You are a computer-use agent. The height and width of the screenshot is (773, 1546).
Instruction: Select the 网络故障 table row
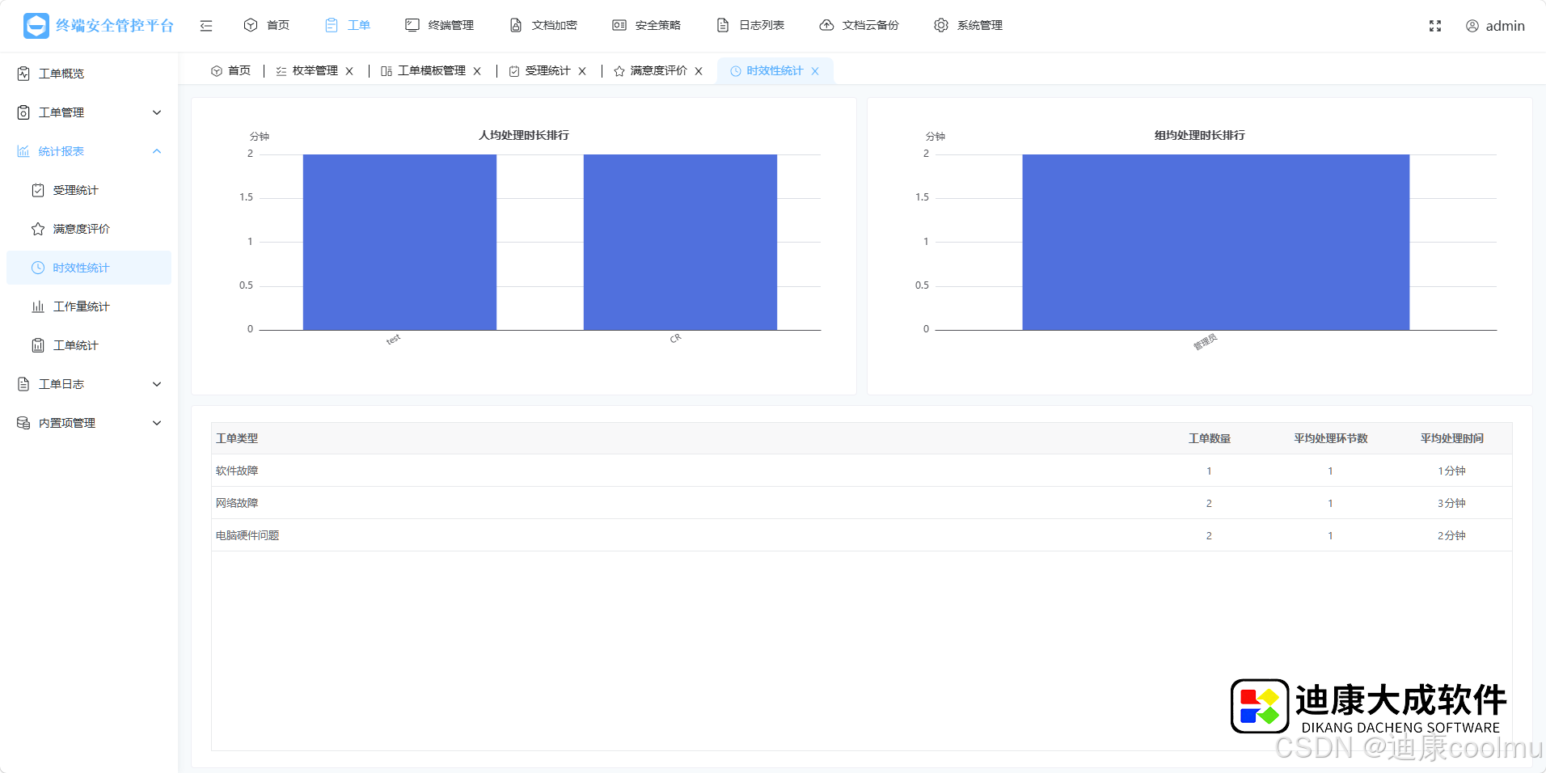point(862,503)
